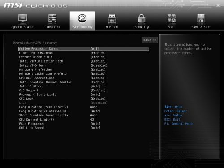Image resolution: width=224 pixels, height=168 pixels.
Task: Open the Security padlock icon
Action: (142, 19)
